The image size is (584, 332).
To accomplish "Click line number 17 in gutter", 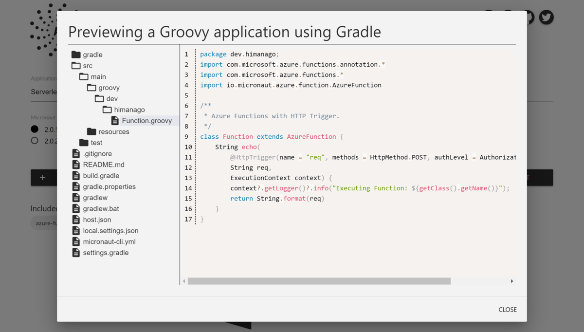I will coord(188,219).
